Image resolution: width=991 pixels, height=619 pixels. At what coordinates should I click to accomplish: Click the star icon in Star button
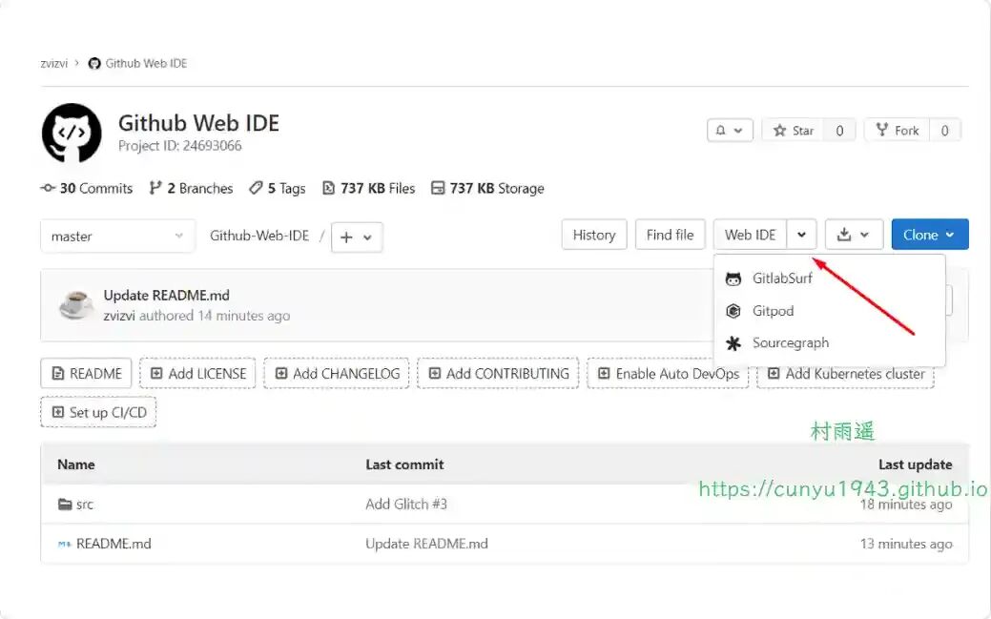click(x=779, y=131)
